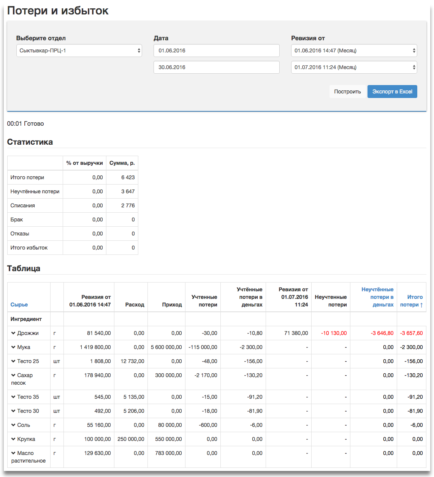
Task: Click the Сумма, р. column header
Action: 122,163
